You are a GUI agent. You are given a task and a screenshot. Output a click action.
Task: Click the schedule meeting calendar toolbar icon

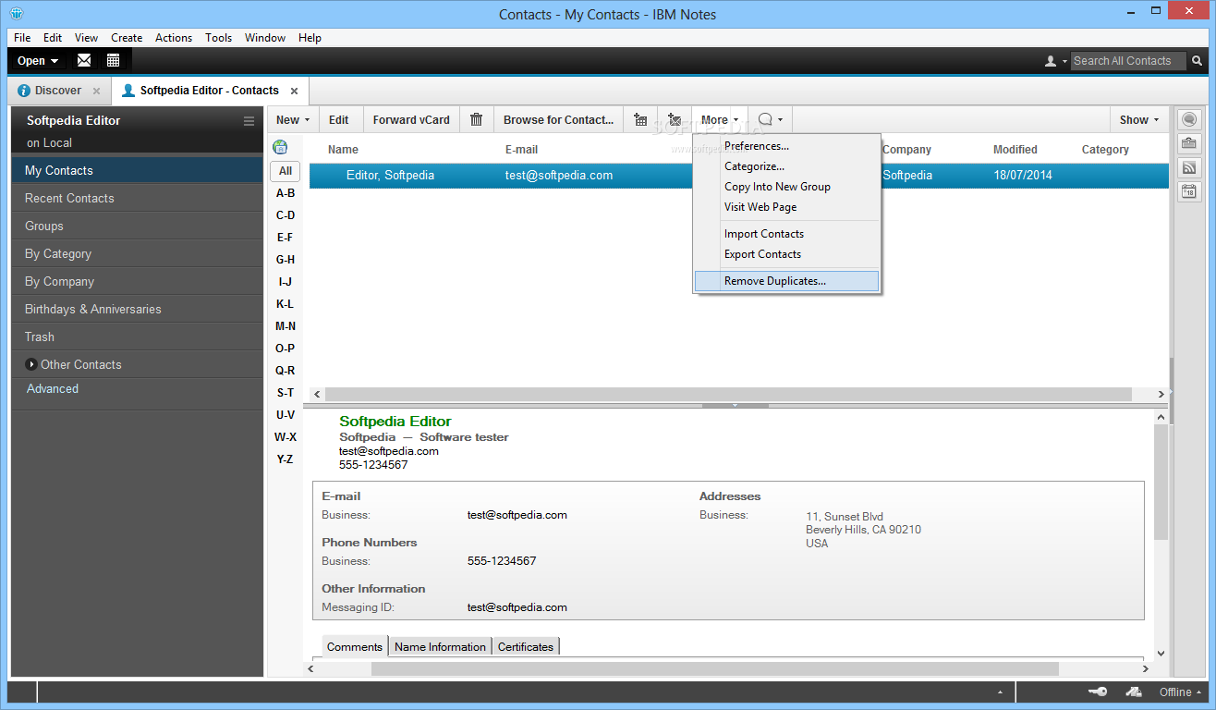640,119
